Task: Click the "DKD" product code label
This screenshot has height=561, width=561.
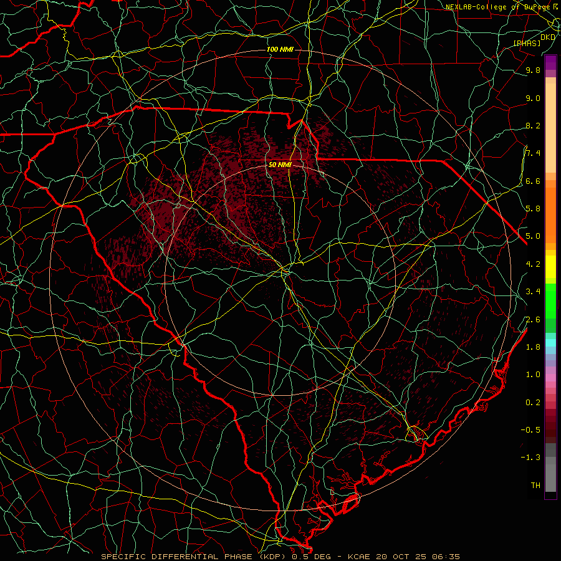Action: point(548,37)
